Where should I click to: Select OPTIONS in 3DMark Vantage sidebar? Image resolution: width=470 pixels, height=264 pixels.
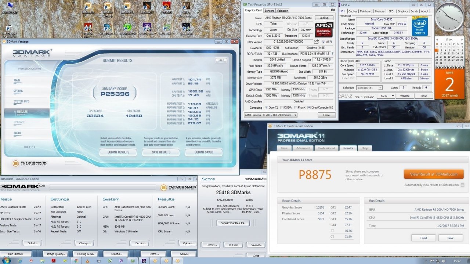[x=18, y=91]
